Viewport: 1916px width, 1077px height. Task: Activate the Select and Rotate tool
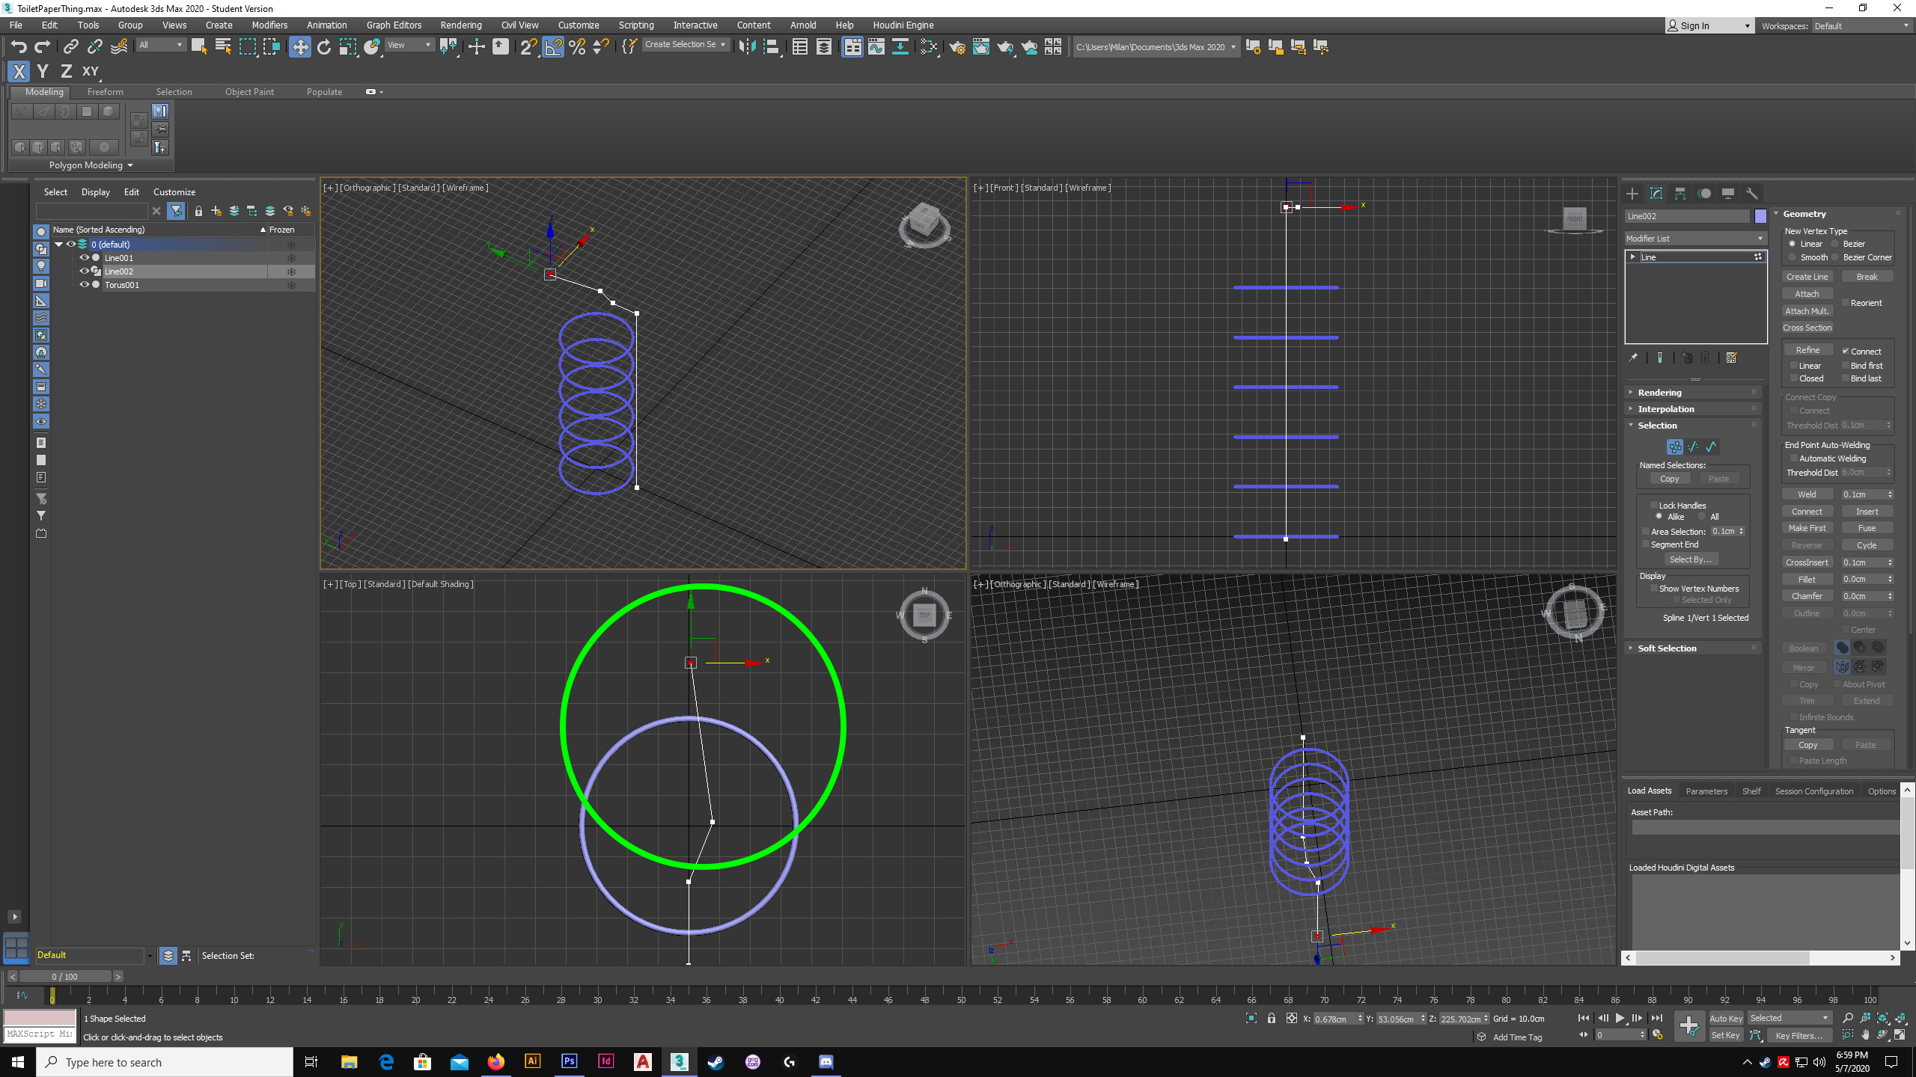324,46
